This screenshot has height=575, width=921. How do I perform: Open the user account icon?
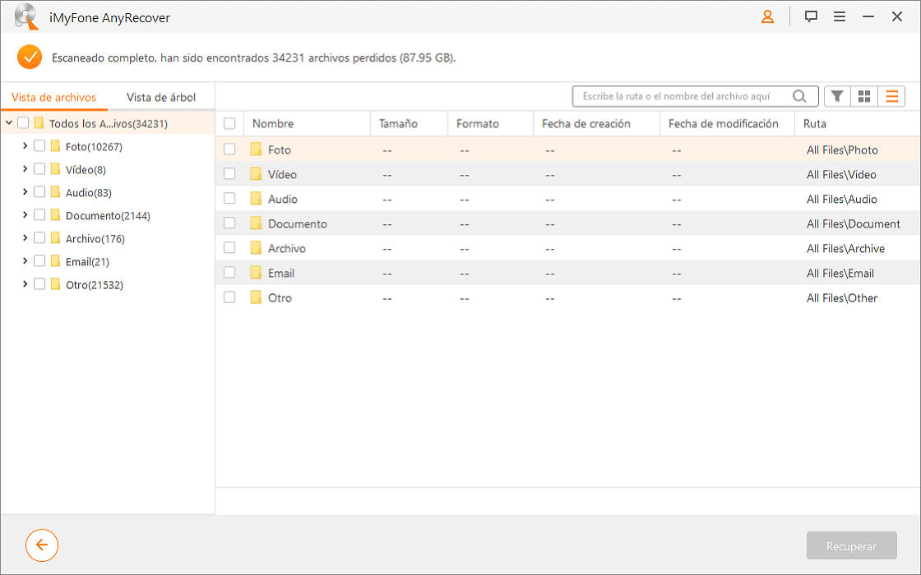[767, 16]
